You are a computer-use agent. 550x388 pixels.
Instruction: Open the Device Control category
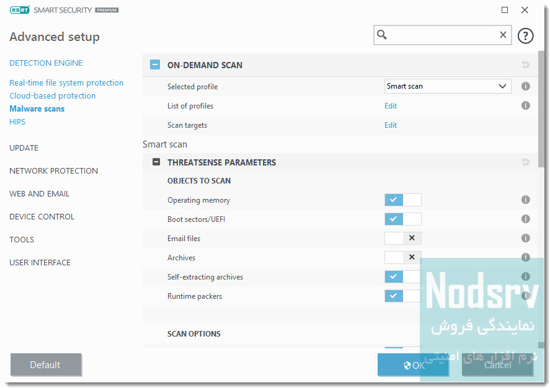[42, 216]
